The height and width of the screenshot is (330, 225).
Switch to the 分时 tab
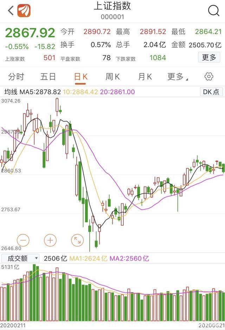[16, 77]
